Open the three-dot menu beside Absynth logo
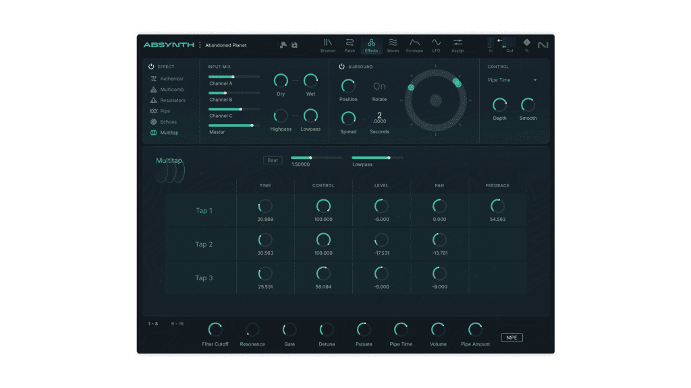This screenshot has height=388, width=691. point(200,45)
